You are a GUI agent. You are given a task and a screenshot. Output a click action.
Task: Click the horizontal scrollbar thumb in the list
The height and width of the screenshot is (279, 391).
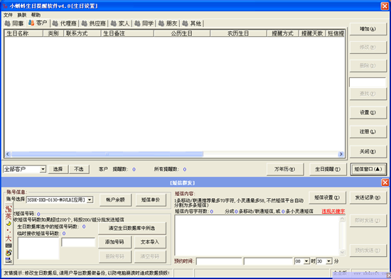coord(107,154)
